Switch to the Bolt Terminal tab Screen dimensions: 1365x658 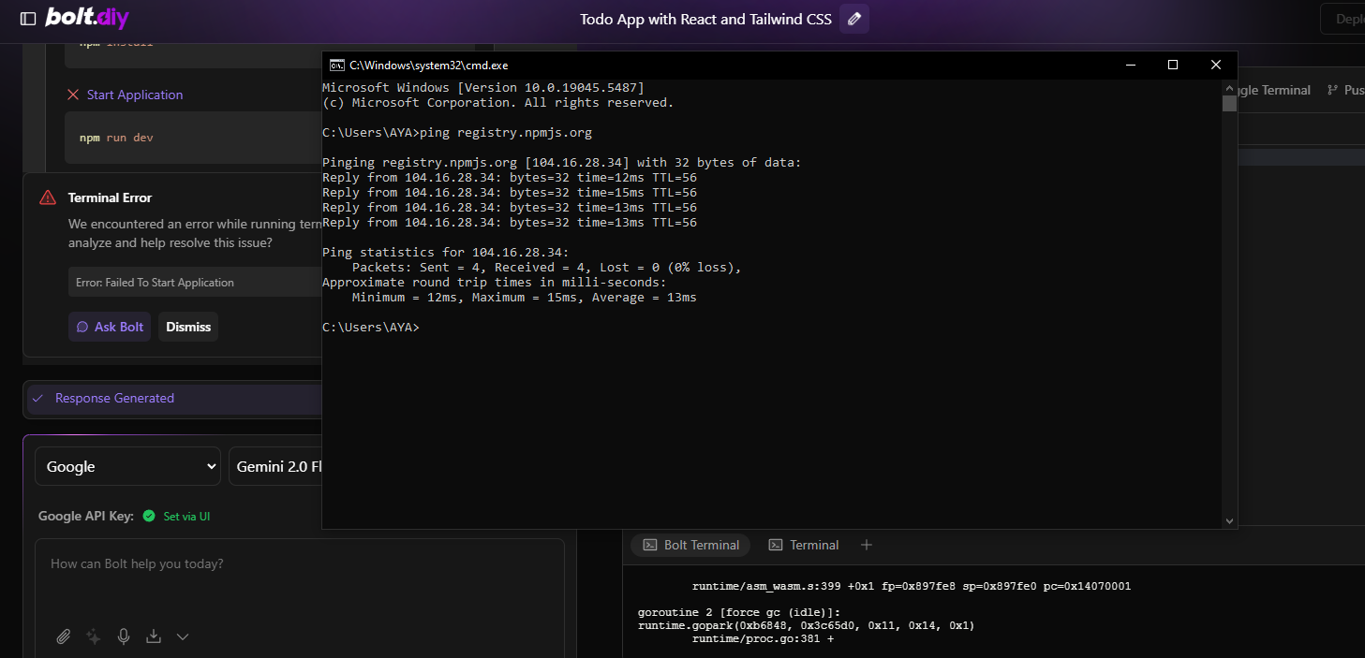point(690,545)
